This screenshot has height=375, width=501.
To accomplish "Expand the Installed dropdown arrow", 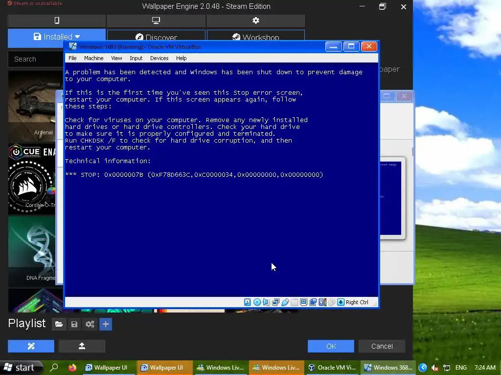I will pyautogui.click(x=77, y=37).
